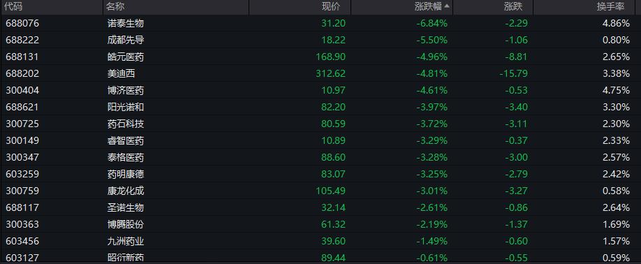The height and width of the screenshot is (264, 641).
Task: Click the 涨跌幅 sort arrow icon
Action: coord(446,6)
